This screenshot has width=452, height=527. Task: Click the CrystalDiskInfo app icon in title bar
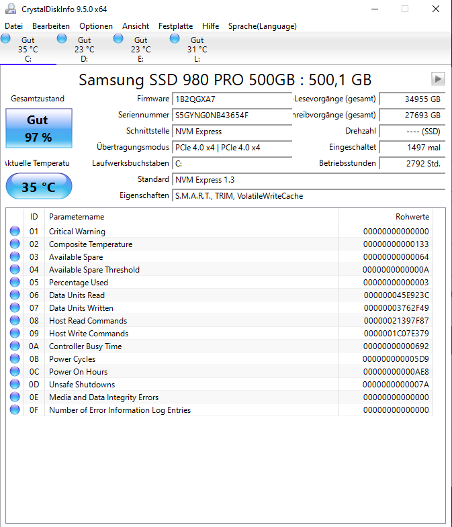pos(11,9)
